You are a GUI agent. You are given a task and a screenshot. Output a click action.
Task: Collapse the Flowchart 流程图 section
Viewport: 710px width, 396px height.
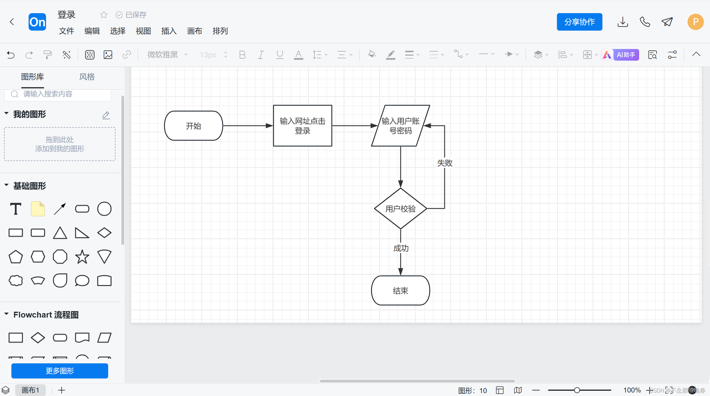click(x=6, y=314)
